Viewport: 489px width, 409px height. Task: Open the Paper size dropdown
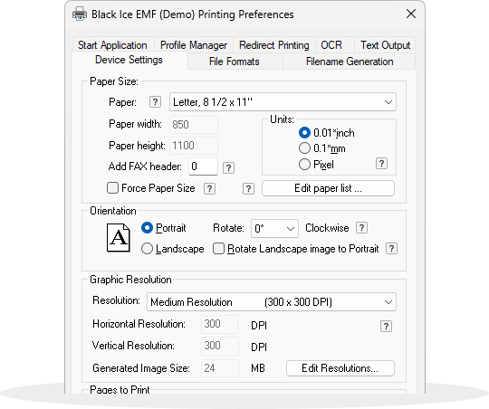pyautogui.click(x=283, y=102)
